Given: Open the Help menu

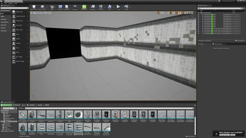Looking at the screenshot, I should click(16, 3).
